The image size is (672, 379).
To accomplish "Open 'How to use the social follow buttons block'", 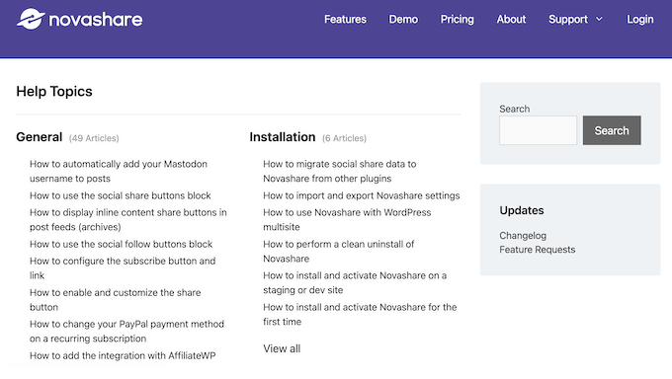I will 121,244.
